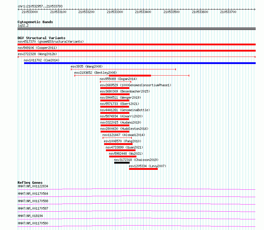Select the esv3935 Wang2008 variant label
Viewport: 264px width, 230px height.
(x=87, y=66)
